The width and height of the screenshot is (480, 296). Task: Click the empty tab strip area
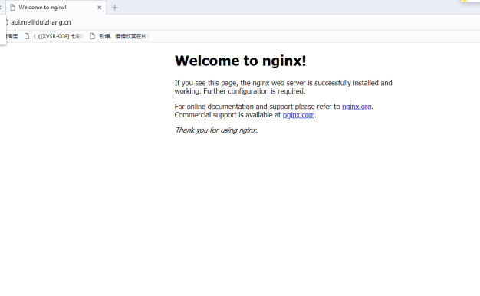coord(288,8)
